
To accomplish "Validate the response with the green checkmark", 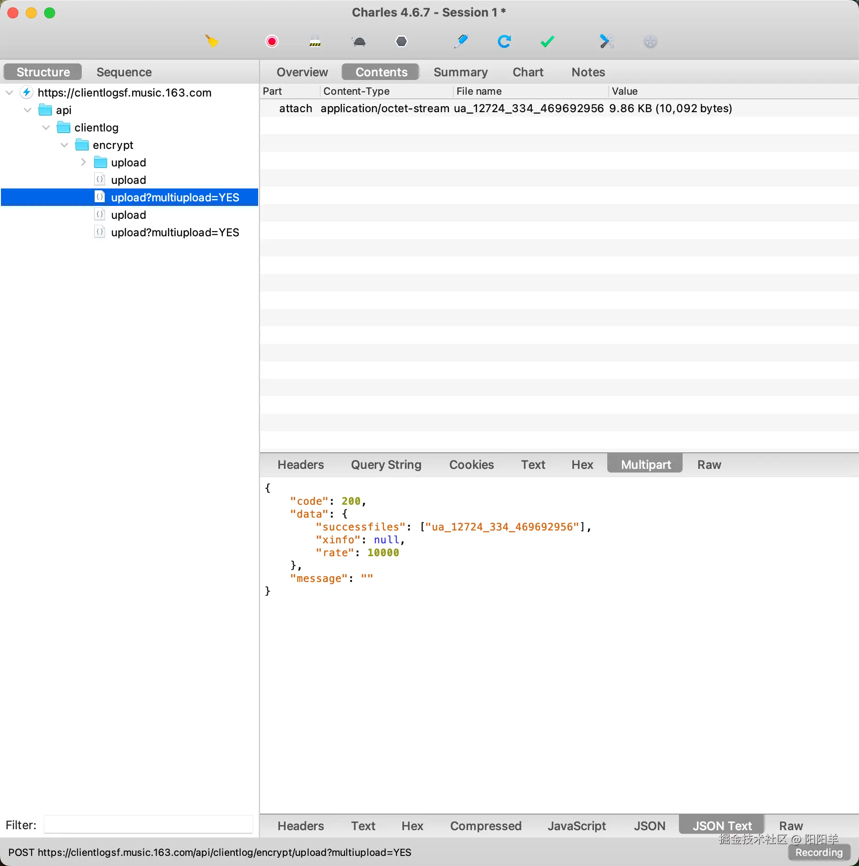I will coord(547,41).
